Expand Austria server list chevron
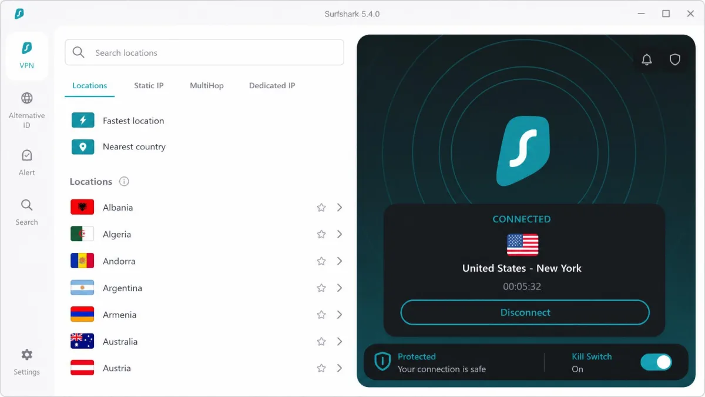Viewport: 705px width, 397px height. point(340,368)
